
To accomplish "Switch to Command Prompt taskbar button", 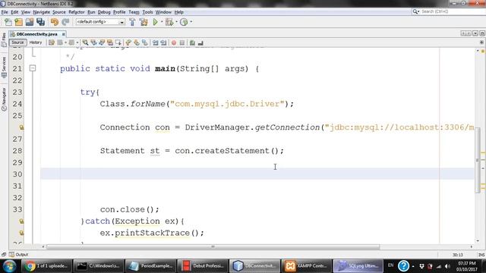I will click(x=98, y=266).
